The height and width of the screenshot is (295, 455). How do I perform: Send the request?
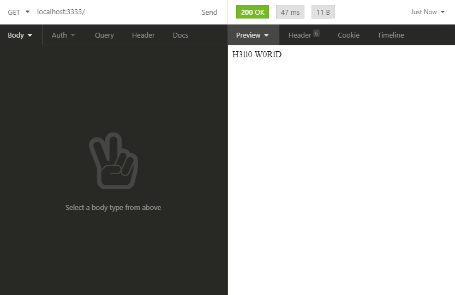pyautogui.click(x=209, y=12)
